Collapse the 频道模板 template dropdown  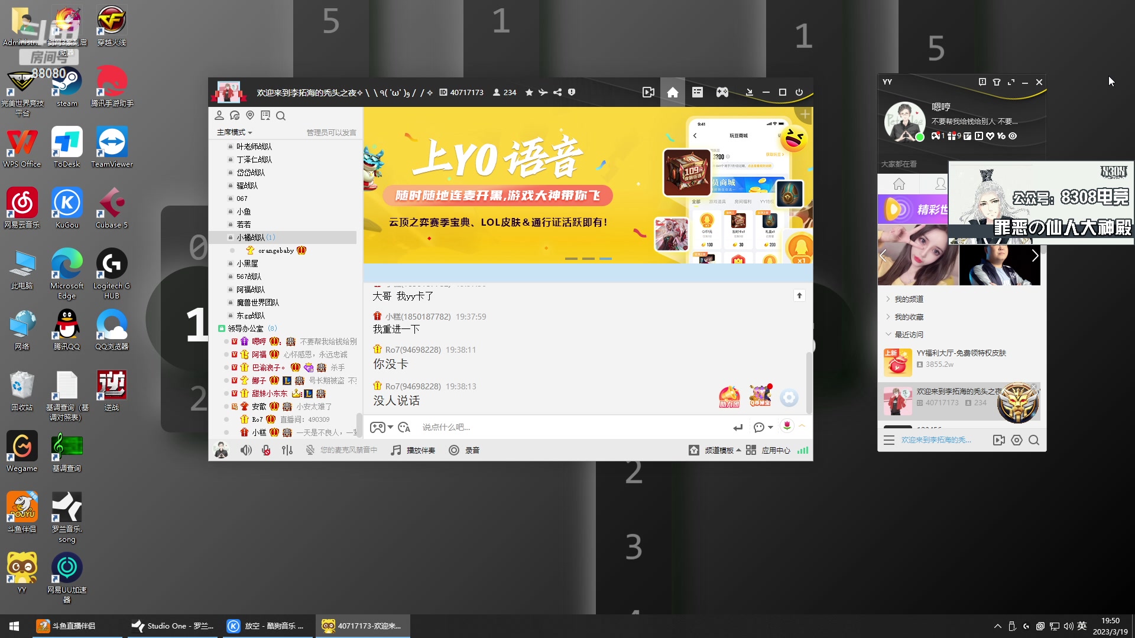point(718,450)
